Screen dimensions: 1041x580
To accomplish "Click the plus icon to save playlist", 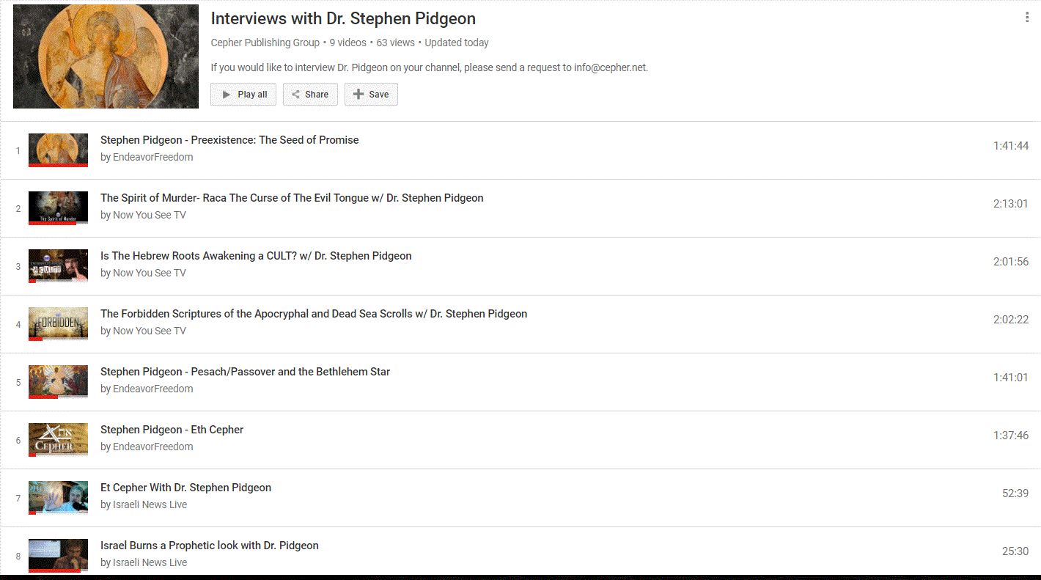I will coord(358,94).
